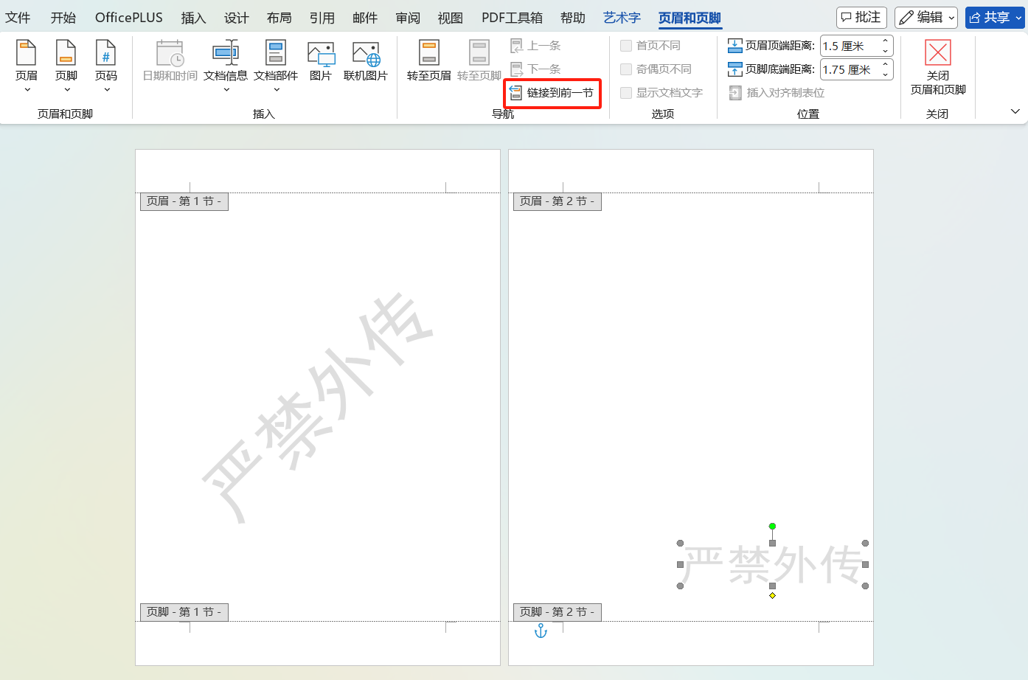The height and width of the screenshot is (680, 1028).
Task: Open the 艺术字 ribbon tab
Action: coord(622,17)
